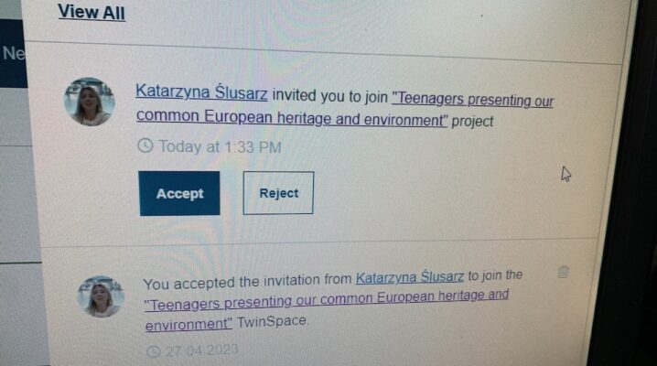657x366 pixels.
Task: Click the 27.04.2023 date stamp
Action: point(201,350)
